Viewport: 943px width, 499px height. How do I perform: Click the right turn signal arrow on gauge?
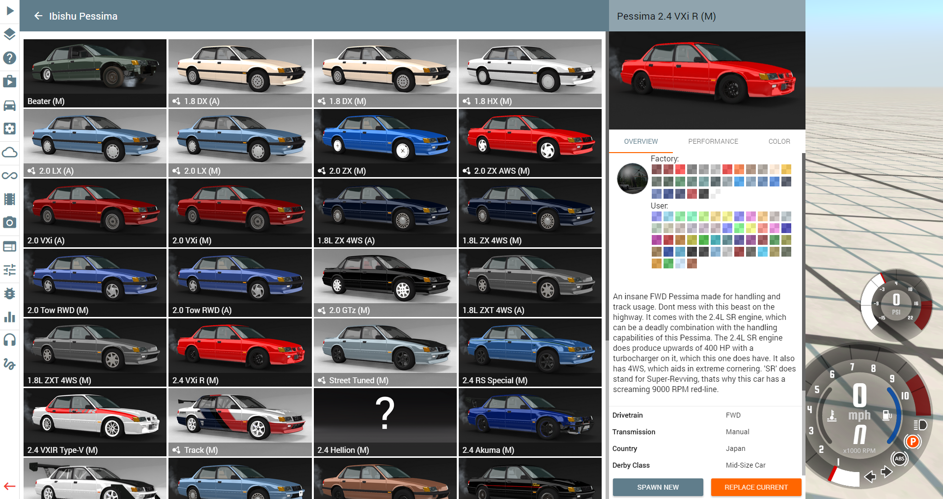pos(886,472)
